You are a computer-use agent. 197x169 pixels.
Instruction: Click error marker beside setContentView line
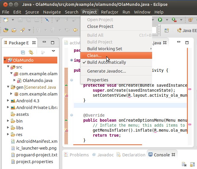[66, 96]
